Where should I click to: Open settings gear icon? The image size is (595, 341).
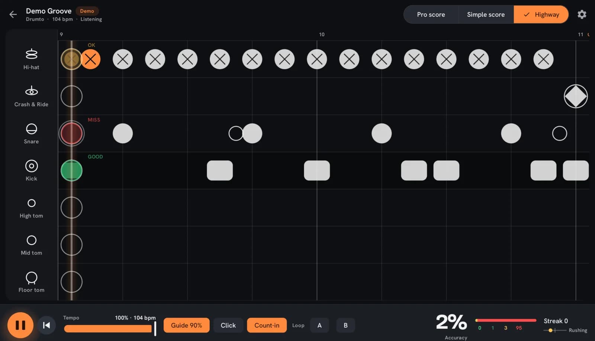coord(582,14)
